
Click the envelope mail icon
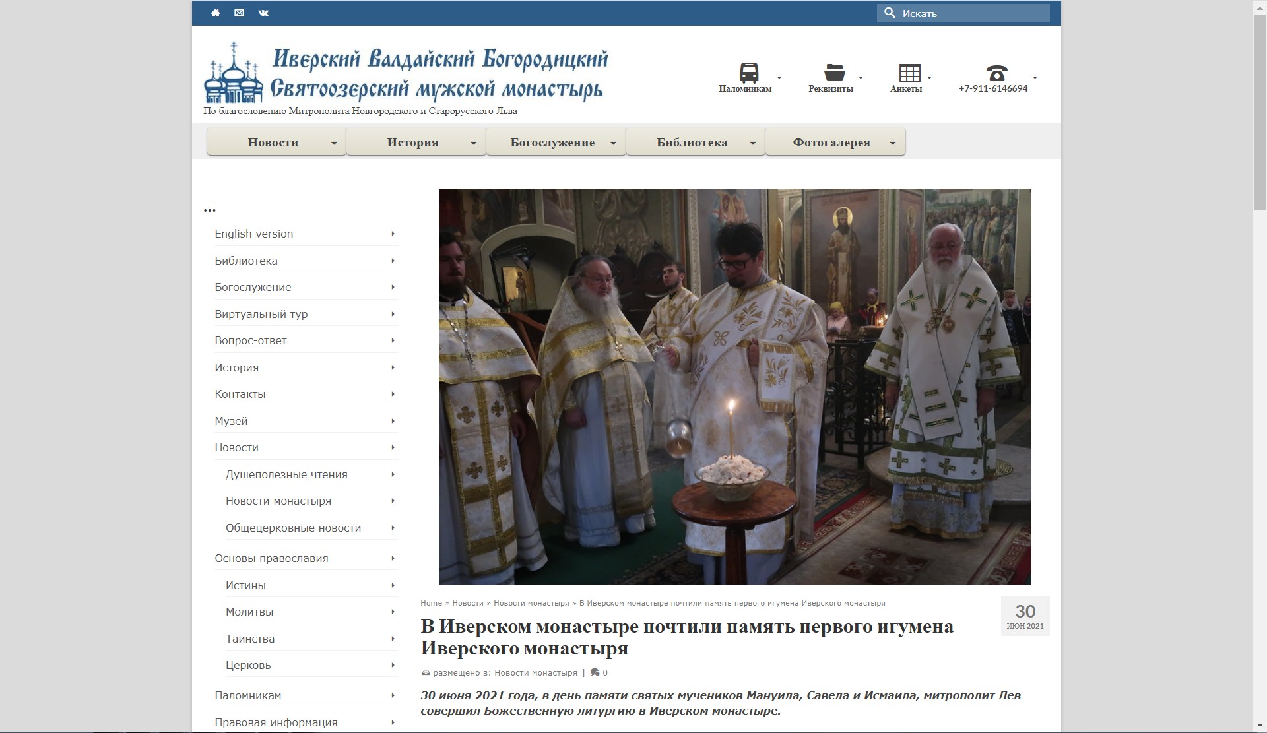tap(239, 13)
